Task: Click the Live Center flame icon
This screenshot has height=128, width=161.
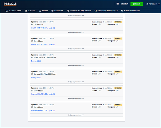Action: pyautogui.click(x=26, y=11)
